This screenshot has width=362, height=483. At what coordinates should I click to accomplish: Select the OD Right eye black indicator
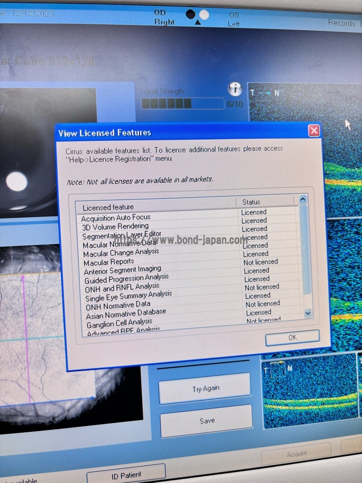coord(191,14)
